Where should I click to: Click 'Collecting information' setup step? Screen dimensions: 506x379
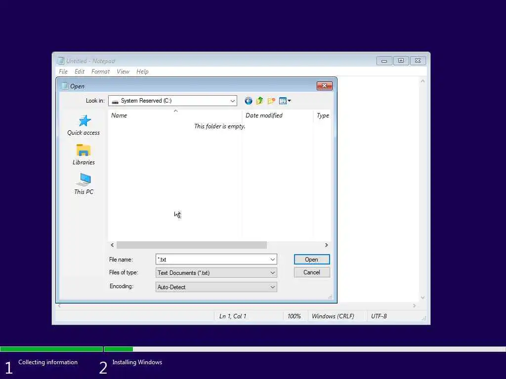click(x=48, y=362)
